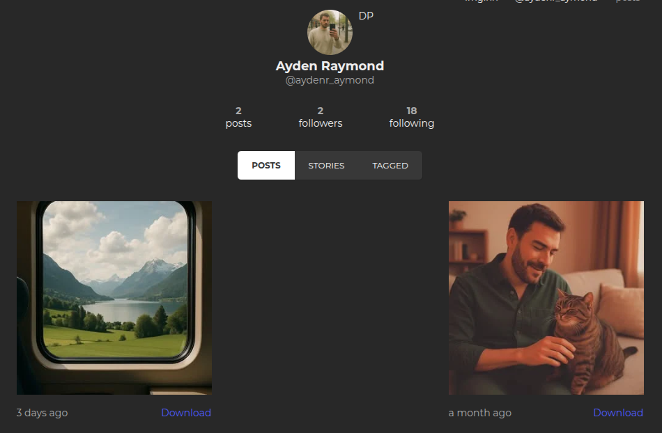Click the DP label beside the avatar

pos(366,16)
